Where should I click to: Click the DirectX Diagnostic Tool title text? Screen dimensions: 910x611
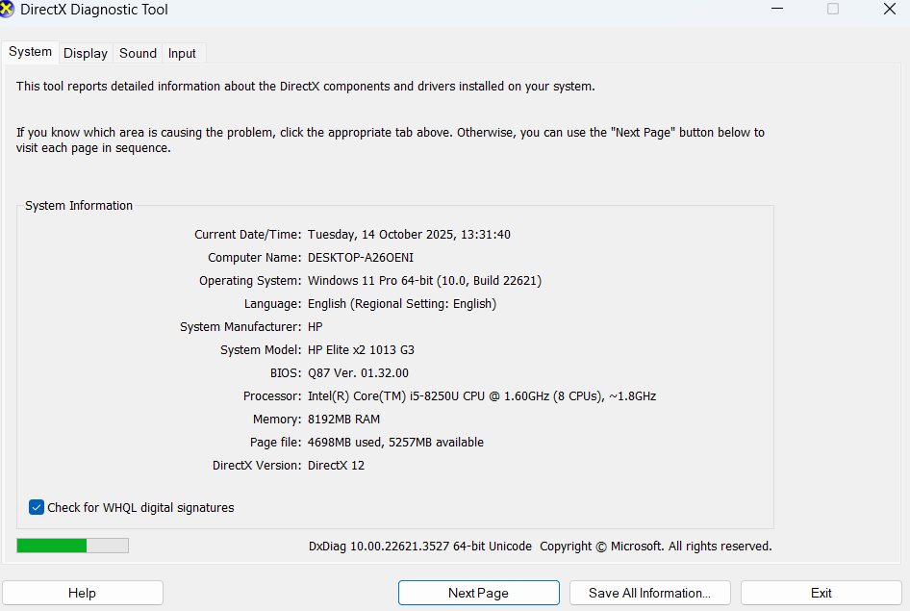coord(94,10)
